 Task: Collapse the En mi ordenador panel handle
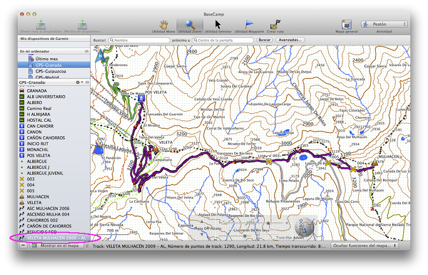[87, 51]
